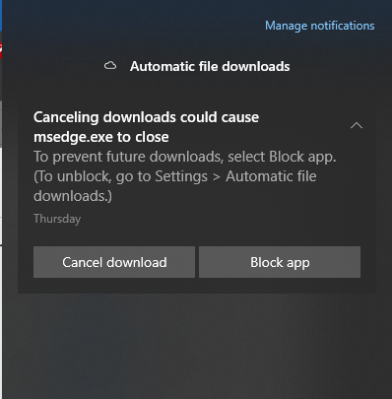Click the 'select Block app' phrase in the message

pos(282,157)
